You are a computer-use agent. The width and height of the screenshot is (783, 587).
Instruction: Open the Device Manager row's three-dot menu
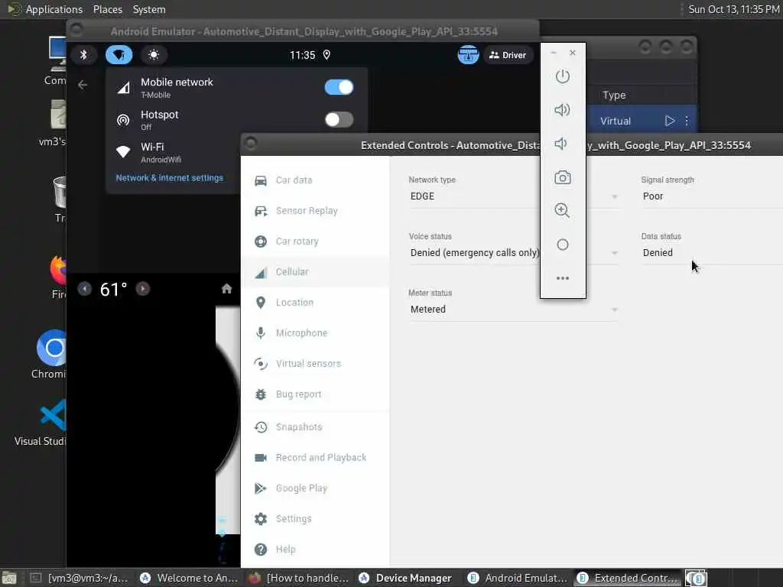click(687, 121)
